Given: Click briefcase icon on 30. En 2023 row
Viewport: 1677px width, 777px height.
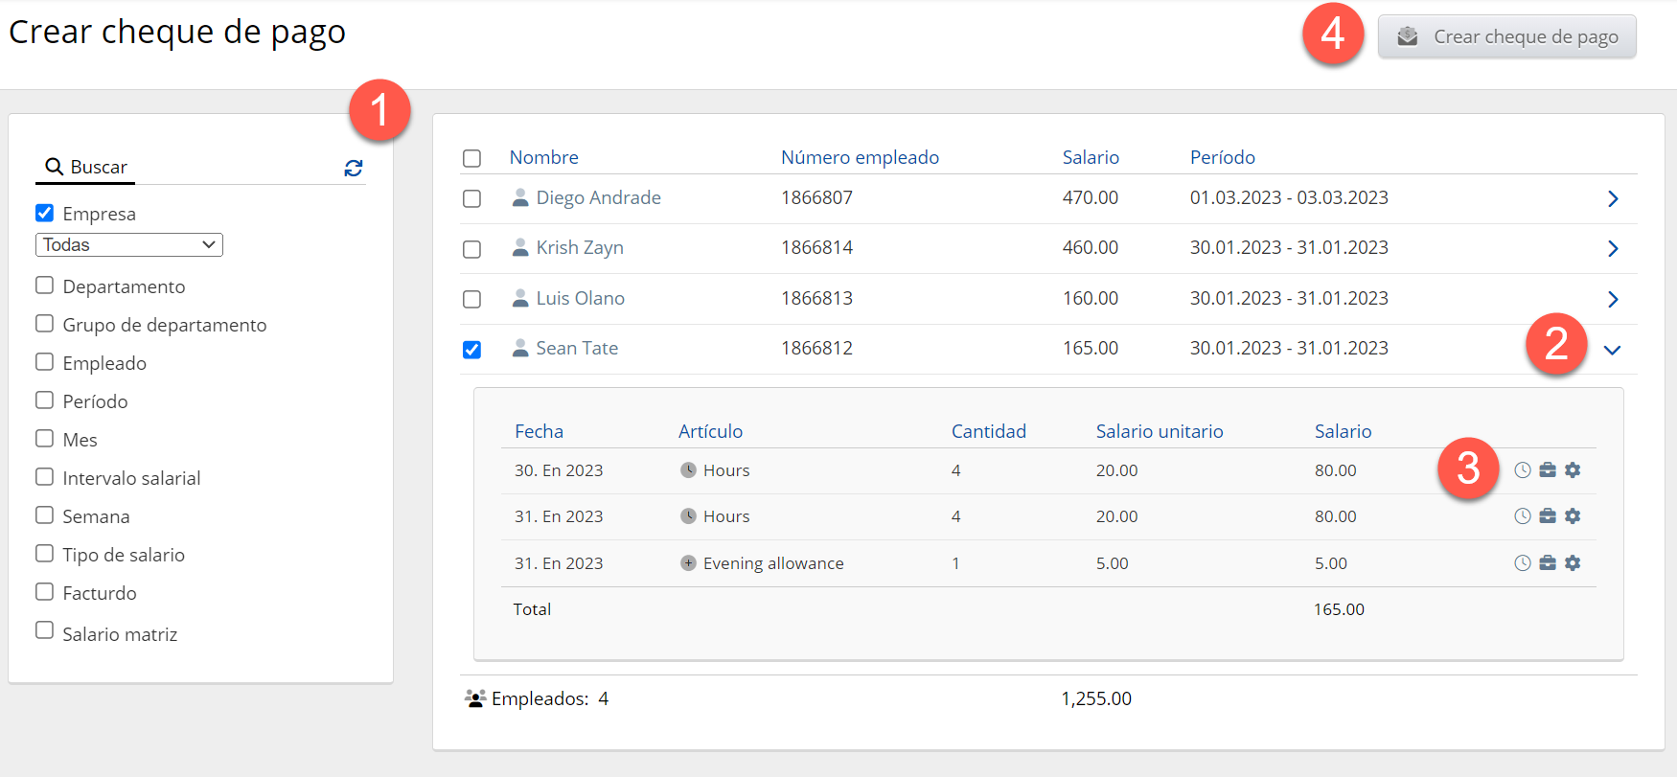Looking at the screenshot, I should (1548, 470).
